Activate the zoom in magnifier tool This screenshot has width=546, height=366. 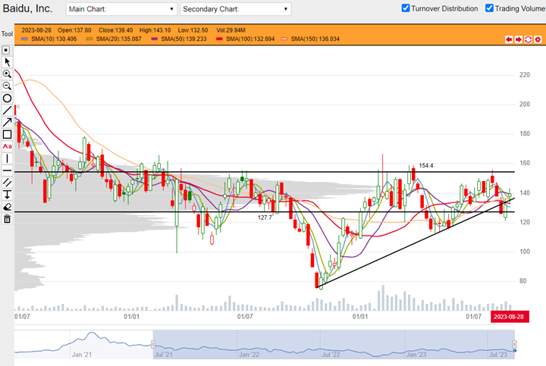click(7, 74)
